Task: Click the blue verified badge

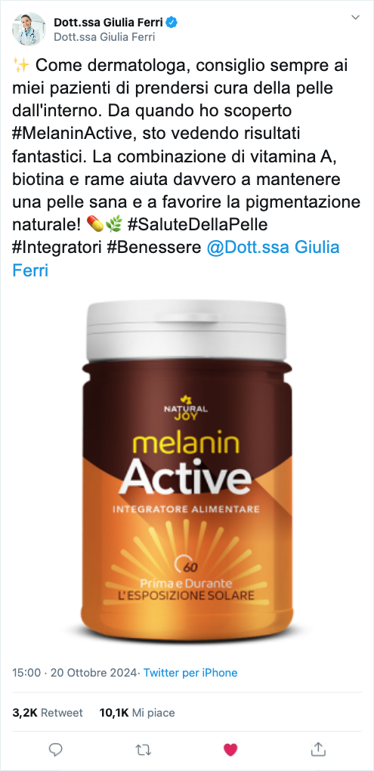Action: coord(173,23)
